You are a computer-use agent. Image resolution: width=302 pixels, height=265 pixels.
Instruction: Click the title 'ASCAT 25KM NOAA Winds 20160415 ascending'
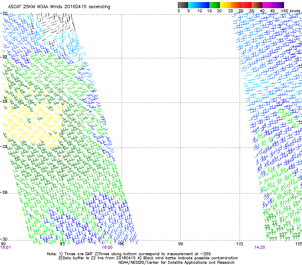(59, 7)
